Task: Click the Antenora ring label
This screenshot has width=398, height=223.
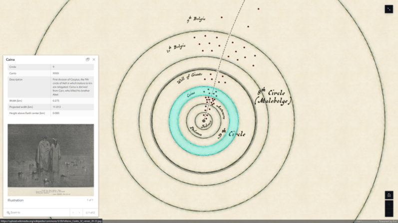Action: point(221,112)
